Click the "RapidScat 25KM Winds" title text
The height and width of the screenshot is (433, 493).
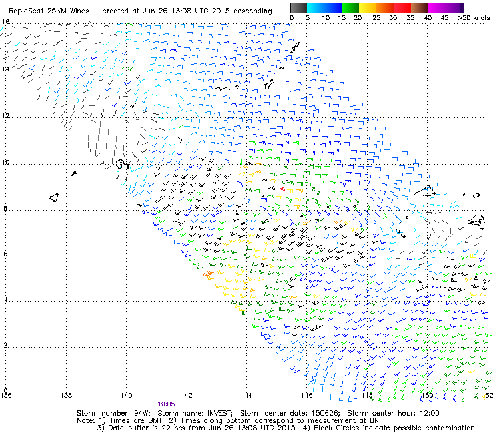pos(49,11)
